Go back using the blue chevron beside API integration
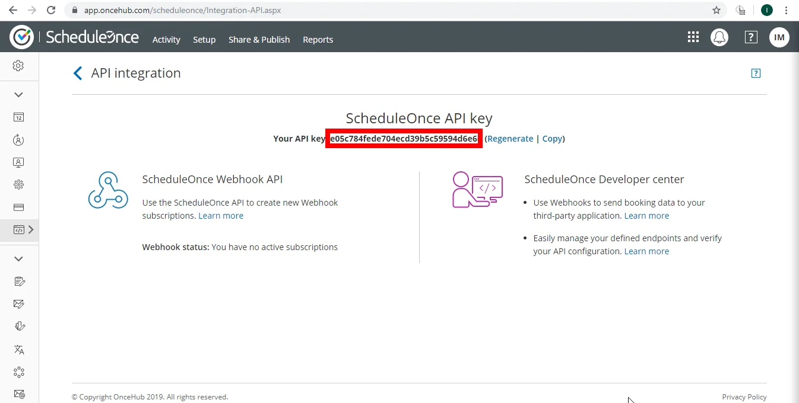 [77, 73]
